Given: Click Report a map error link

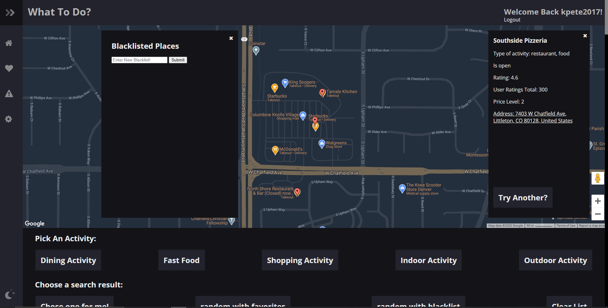Looking at the screenshot, I should (x=591, y=226).
